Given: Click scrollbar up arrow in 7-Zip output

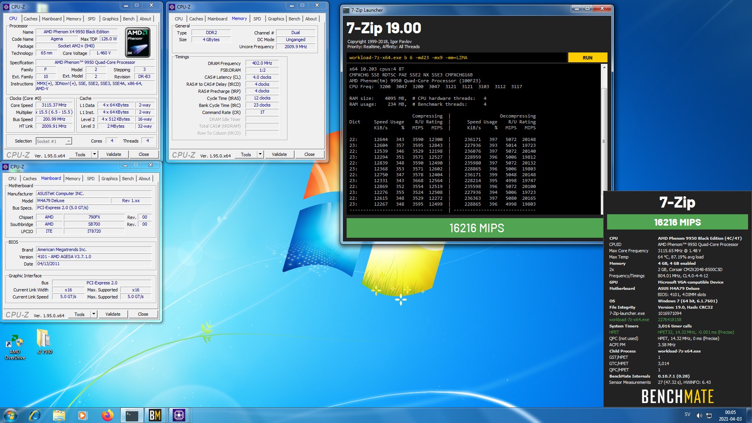Looking at the screenshot, I should pos(604,67).
